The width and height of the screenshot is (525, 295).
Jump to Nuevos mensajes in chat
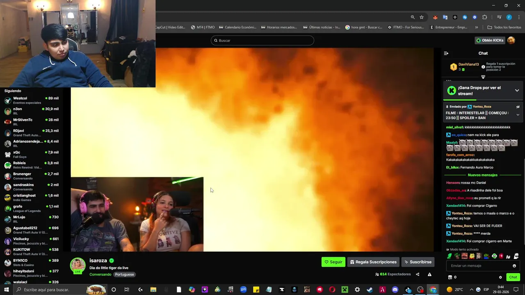[x=483, y=175]
